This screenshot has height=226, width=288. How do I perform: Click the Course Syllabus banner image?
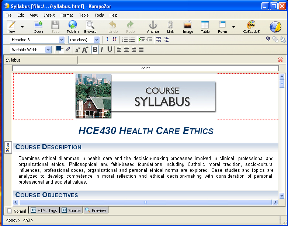point(146,96)
